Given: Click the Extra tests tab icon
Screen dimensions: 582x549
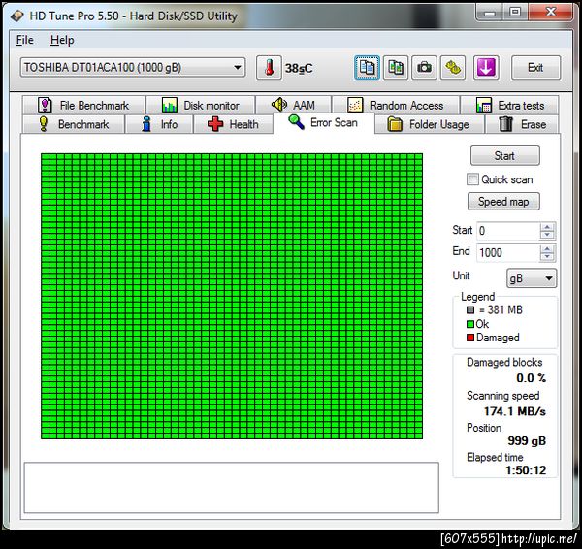Looking at the screenshot, I should 484,105.
